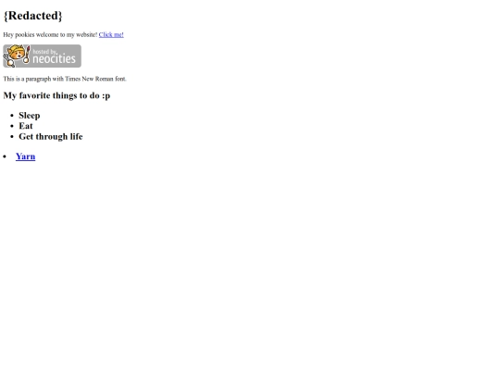
Task: Select the "Get through life" list item
Action: (x=51, y=136)
